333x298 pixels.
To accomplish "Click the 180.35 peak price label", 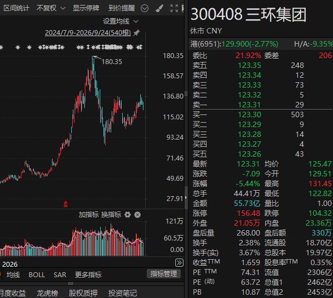I will (112, 62).
